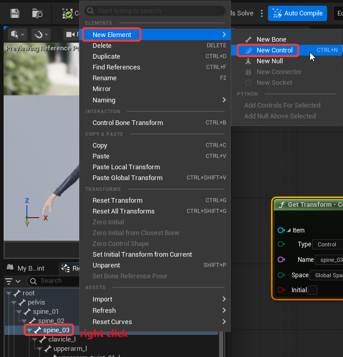Viewport: 343px width, 357px height.
Task: Select the upperarm_l bone
Action: (70, 349)
